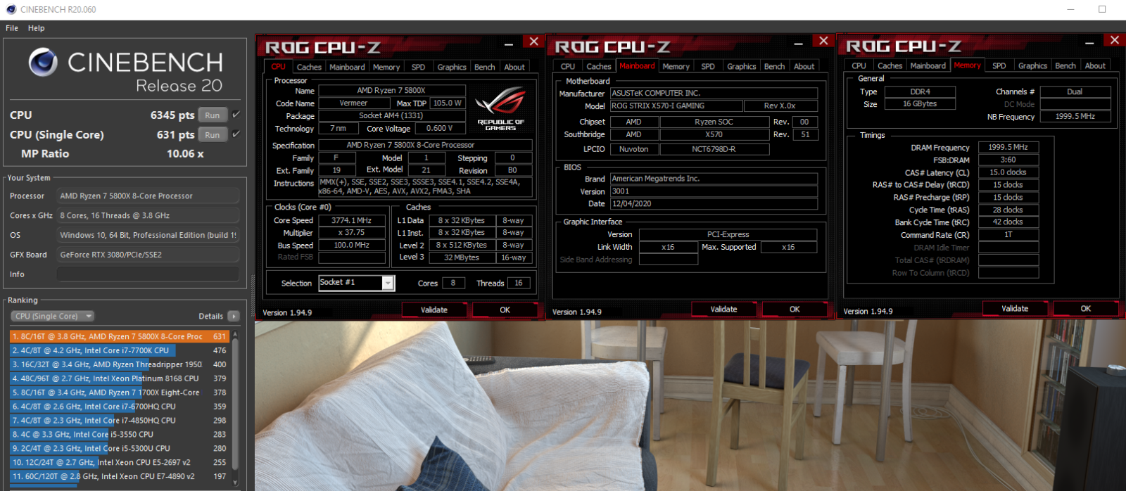Viewport: 1126px width, 491px height.
Task: Open the Help menu
Action: click(37, 28)
